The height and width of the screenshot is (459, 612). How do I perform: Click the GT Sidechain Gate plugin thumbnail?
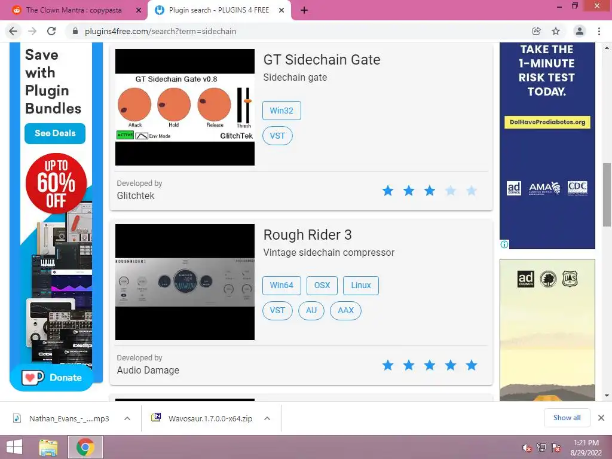click(185, 108)
